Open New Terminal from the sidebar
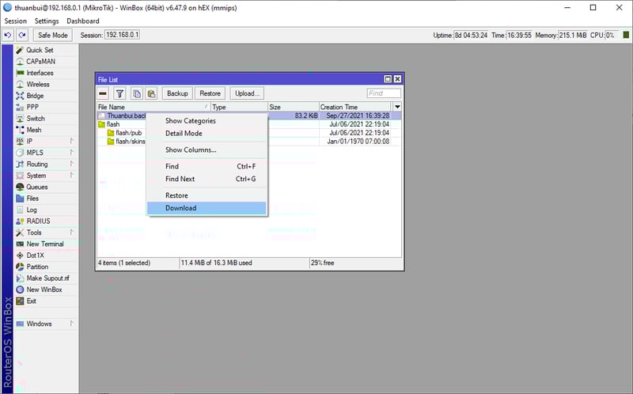The width and height of the screenshot is (633, 394). click(44, 244)
